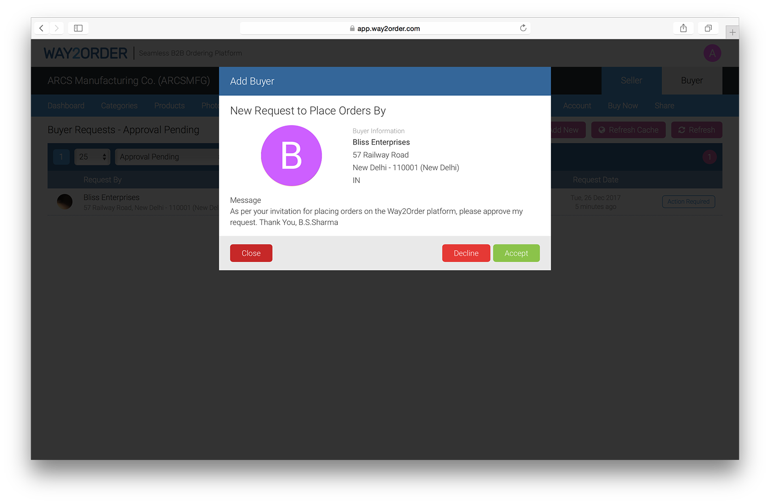The height and width of the screenshot is (504, 770).
Task: Open the Share menu item
Action: 664,106
